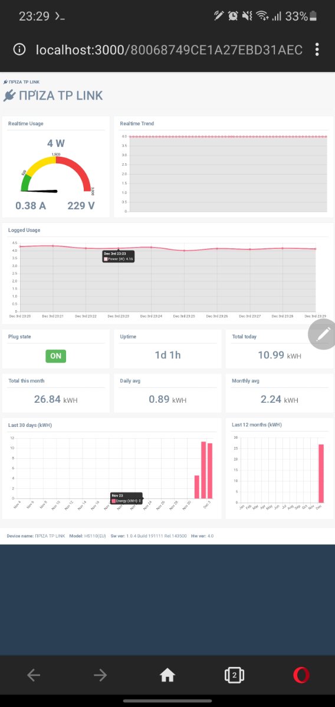Click the Dec 3rd 23:23 point on the Logged Usage chart
335x707 pixels.
pyautogui.click(x=119, y=248)
